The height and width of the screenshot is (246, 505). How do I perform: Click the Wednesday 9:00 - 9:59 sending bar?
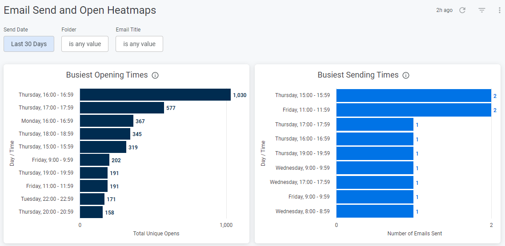pyautogui.click(x=375, y=168)
